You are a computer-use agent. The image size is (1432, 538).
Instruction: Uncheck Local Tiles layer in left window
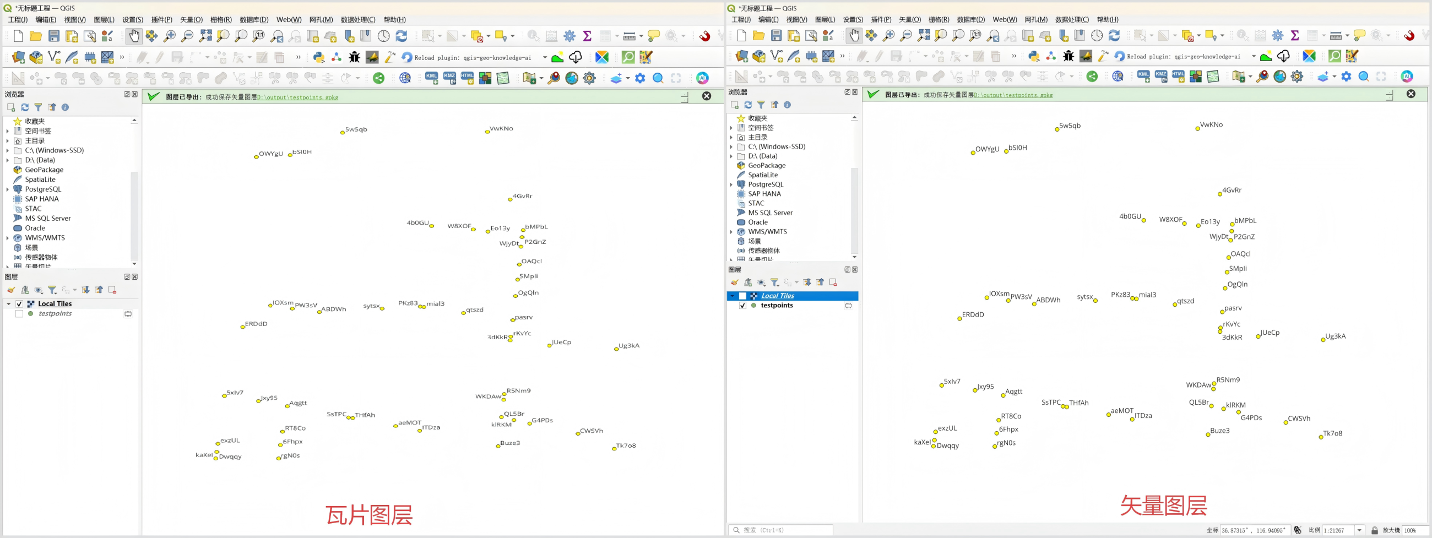19,304
